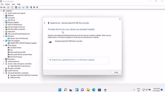Open the Action menu

[7, 4]
